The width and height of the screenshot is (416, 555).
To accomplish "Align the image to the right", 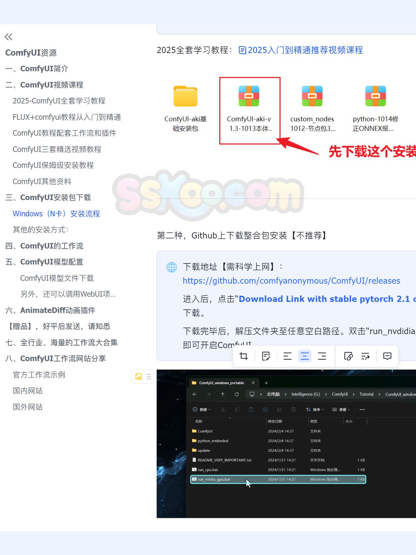I will point(322,356).
